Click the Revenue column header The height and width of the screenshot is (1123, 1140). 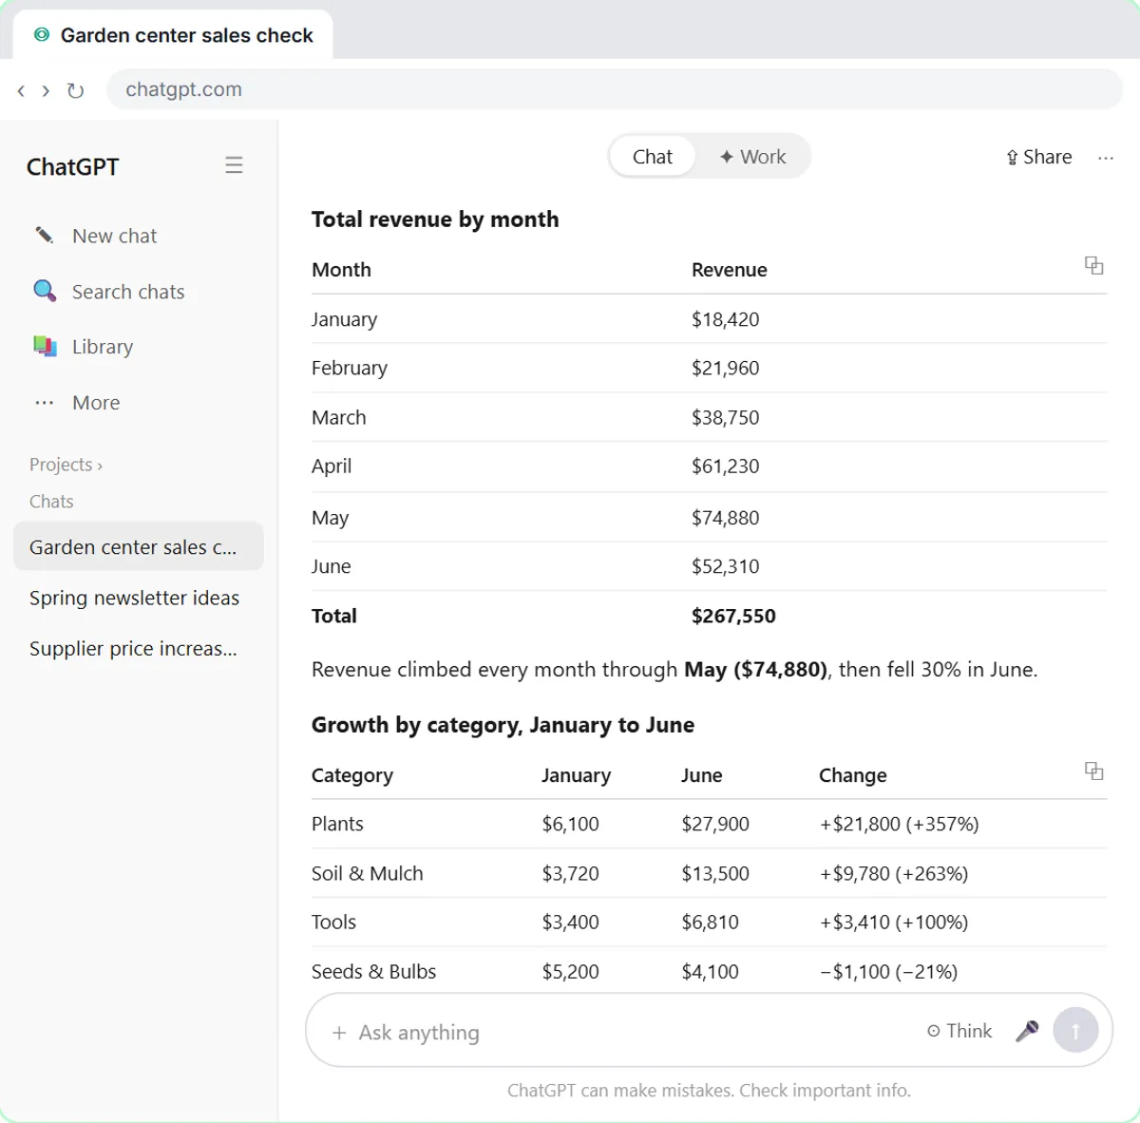[x=729, y=270]
